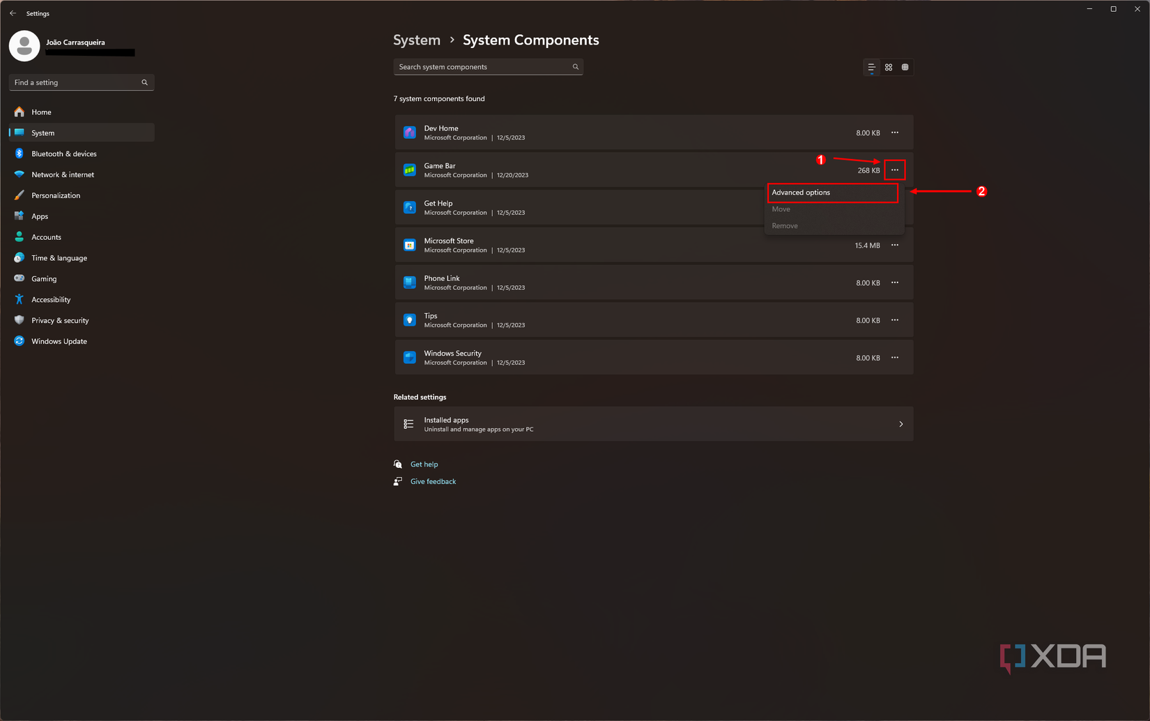Image resolution: width=1150 pixels, height=721 pixels.
Task: Click the System breadcrumb link
Action: click(x=416, y=40)
